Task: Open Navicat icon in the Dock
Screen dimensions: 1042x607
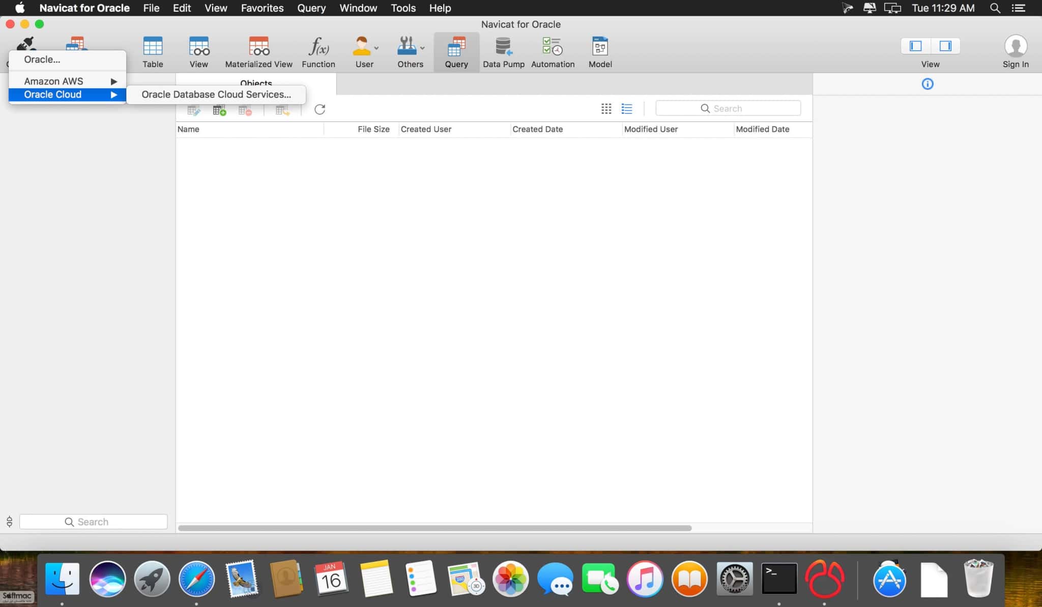Action: point(824,579)
